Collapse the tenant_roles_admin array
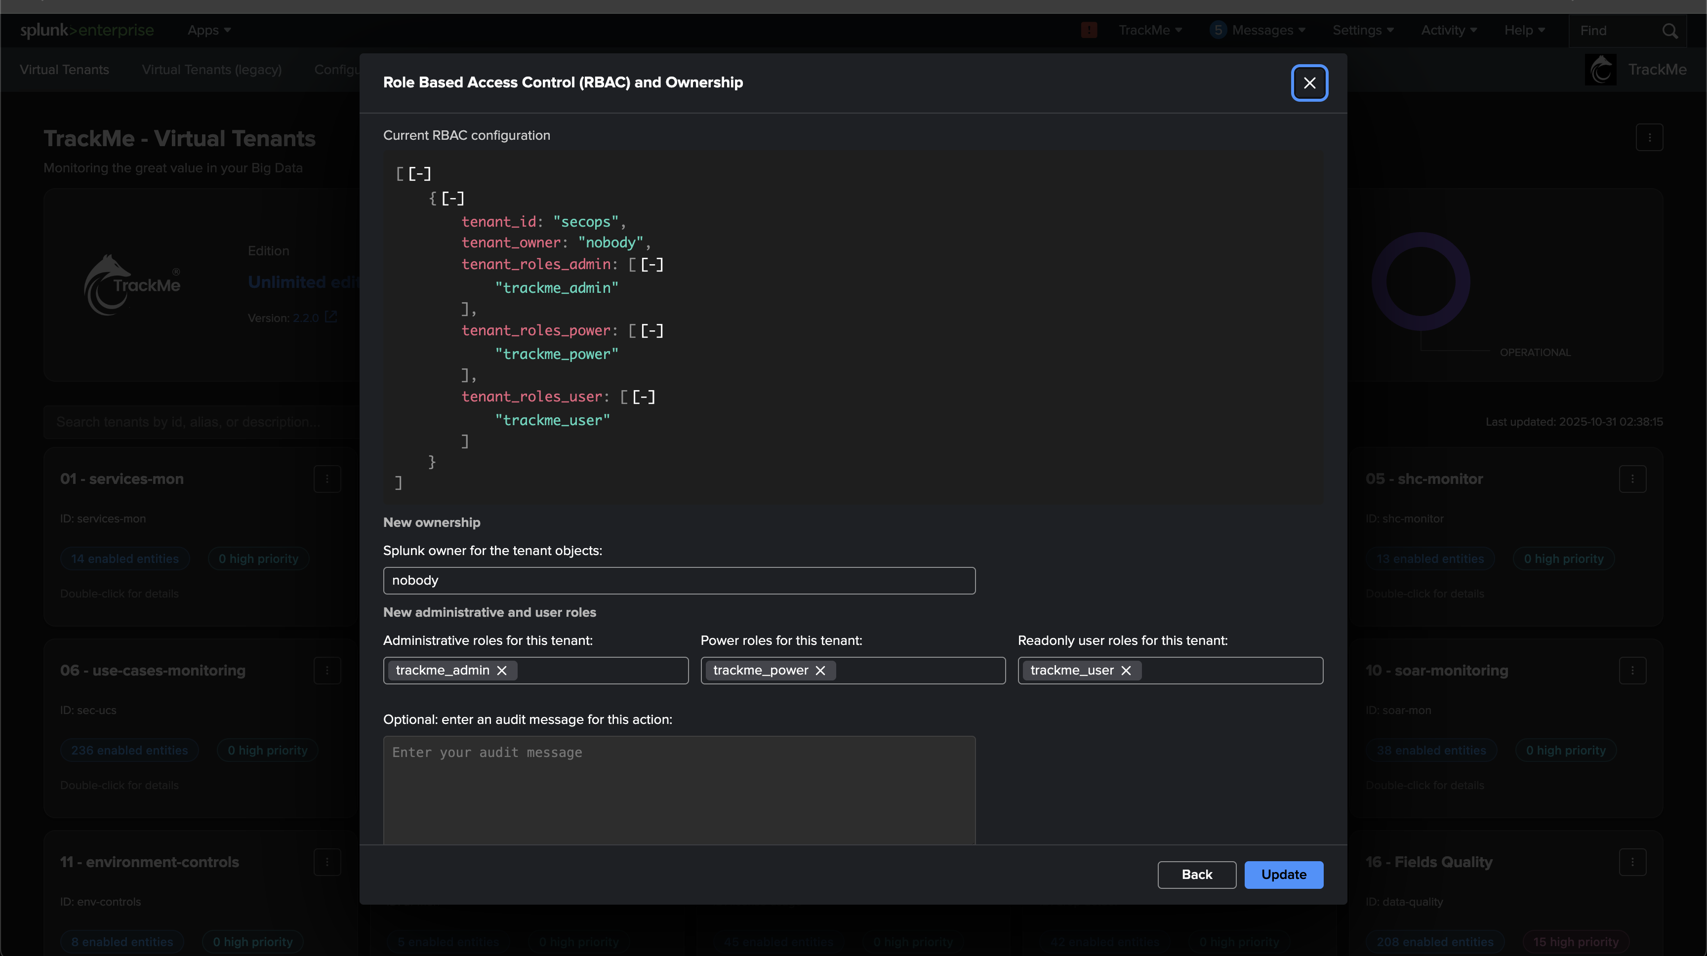This screenshot has height=956, width=1707. point(651,264)
